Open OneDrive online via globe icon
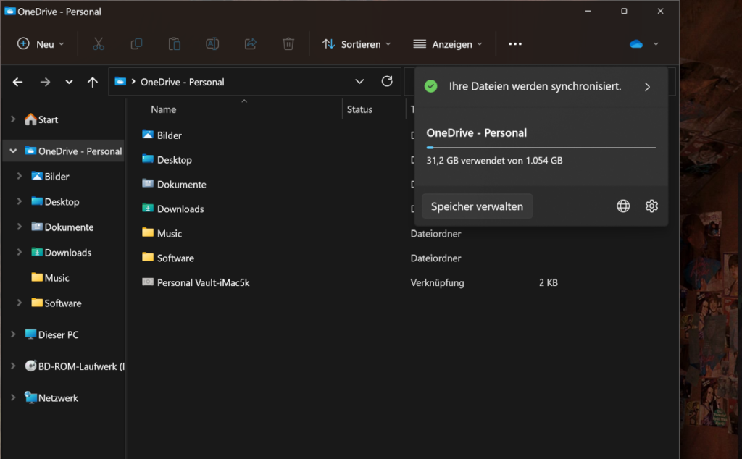The width and height of the screenshot is (742, 459). point(623,206)
